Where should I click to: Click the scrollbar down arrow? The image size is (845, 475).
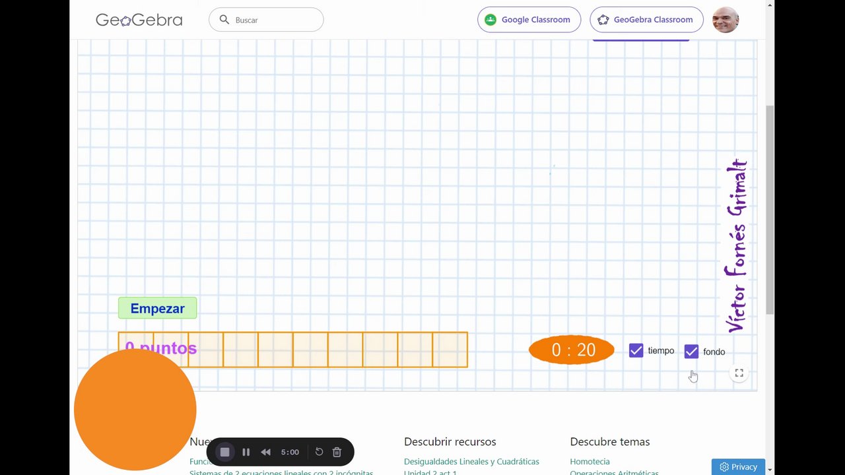770,470
